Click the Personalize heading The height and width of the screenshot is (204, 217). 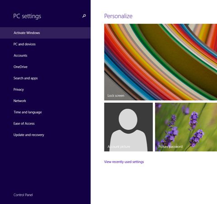(x=118, y=16)
